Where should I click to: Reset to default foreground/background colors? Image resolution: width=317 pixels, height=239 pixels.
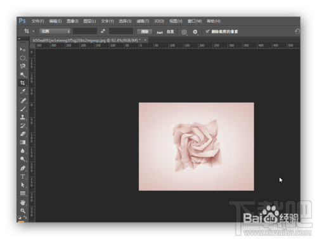point(20,217)
